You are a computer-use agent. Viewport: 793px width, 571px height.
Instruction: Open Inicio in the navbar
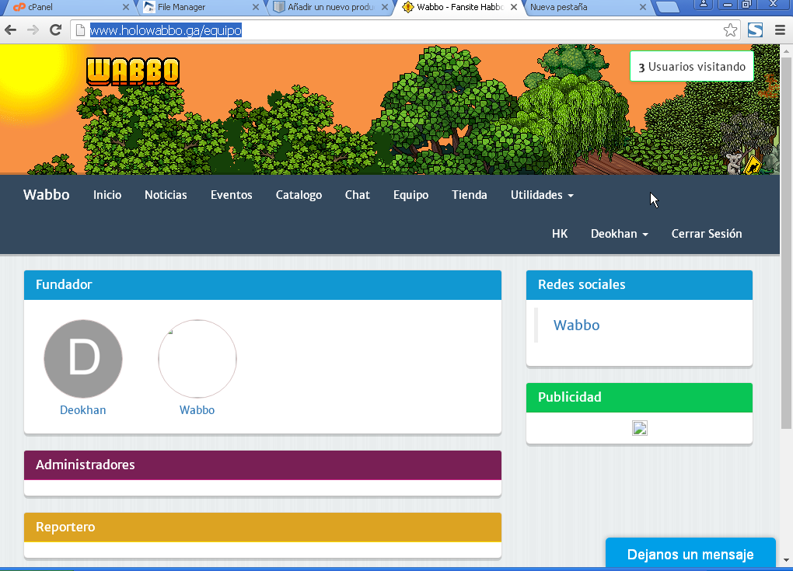click(107, 194)
